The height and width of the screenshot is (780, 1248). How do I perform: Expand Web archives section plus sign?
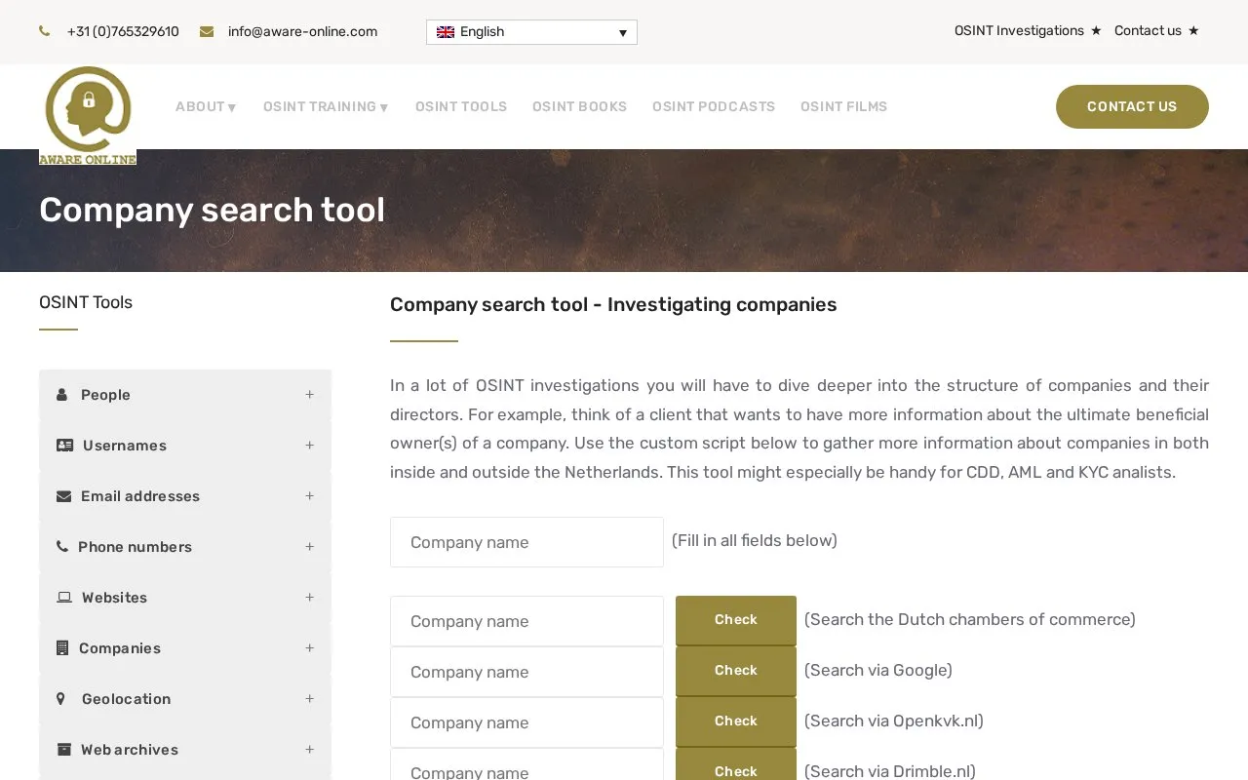click(309, 750)
